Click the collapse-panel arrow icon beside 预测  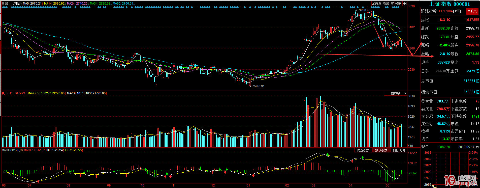pyautogui.click(x=405, y=4)
